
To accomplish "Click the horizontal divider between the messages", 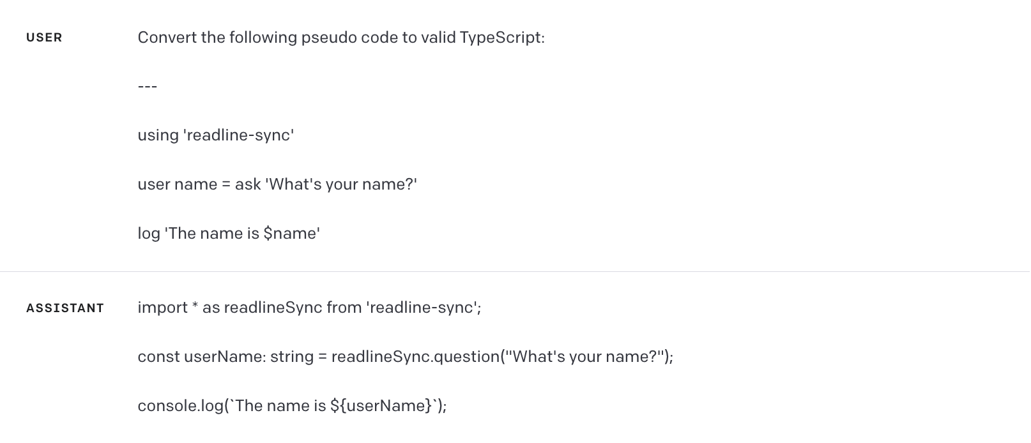I will pyautogui.click(x=515, y=271).
